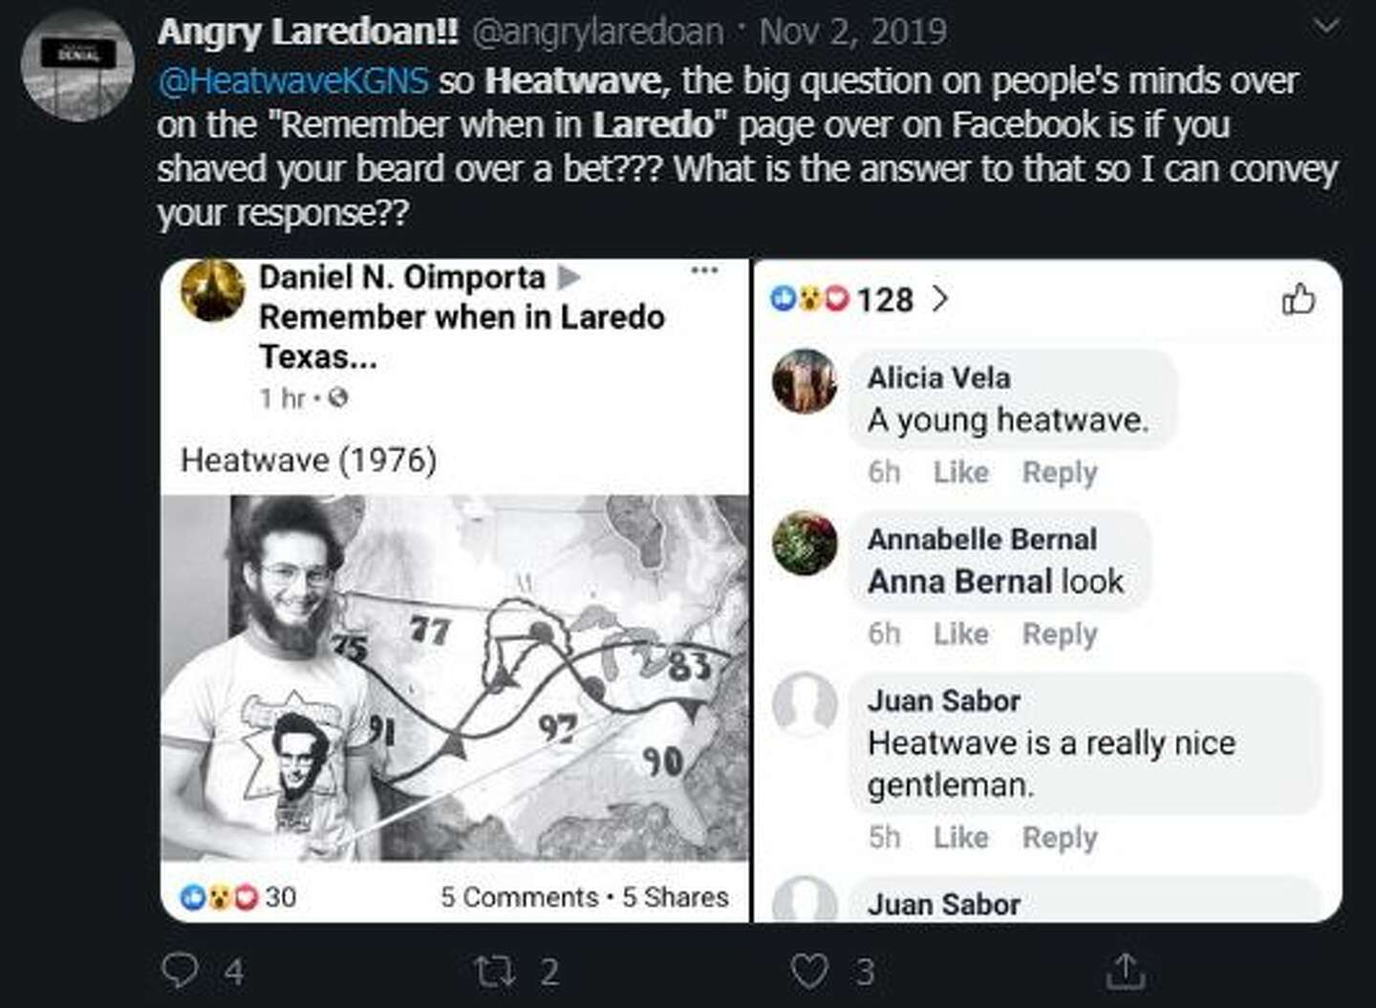Open the @HeatwaveKGNS mention link
Image resolution: width=1376 pixels, height=1008 pixels.
pos(292,80)
